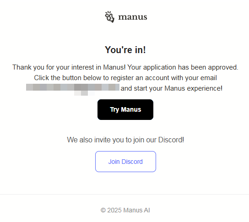The height and width of the screenshot is (222, 249).
Task: Click the '2025' year in footer
Action: tap(114, 210)
